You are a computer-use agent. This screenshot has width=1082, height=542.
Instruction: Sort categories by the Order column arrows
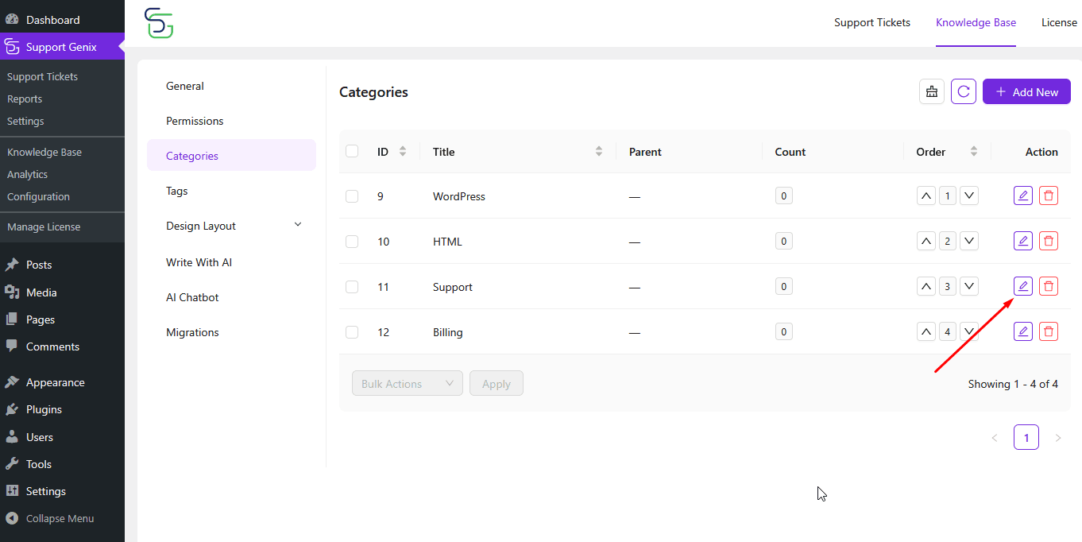pyautogui.click(x=974, y=152)
